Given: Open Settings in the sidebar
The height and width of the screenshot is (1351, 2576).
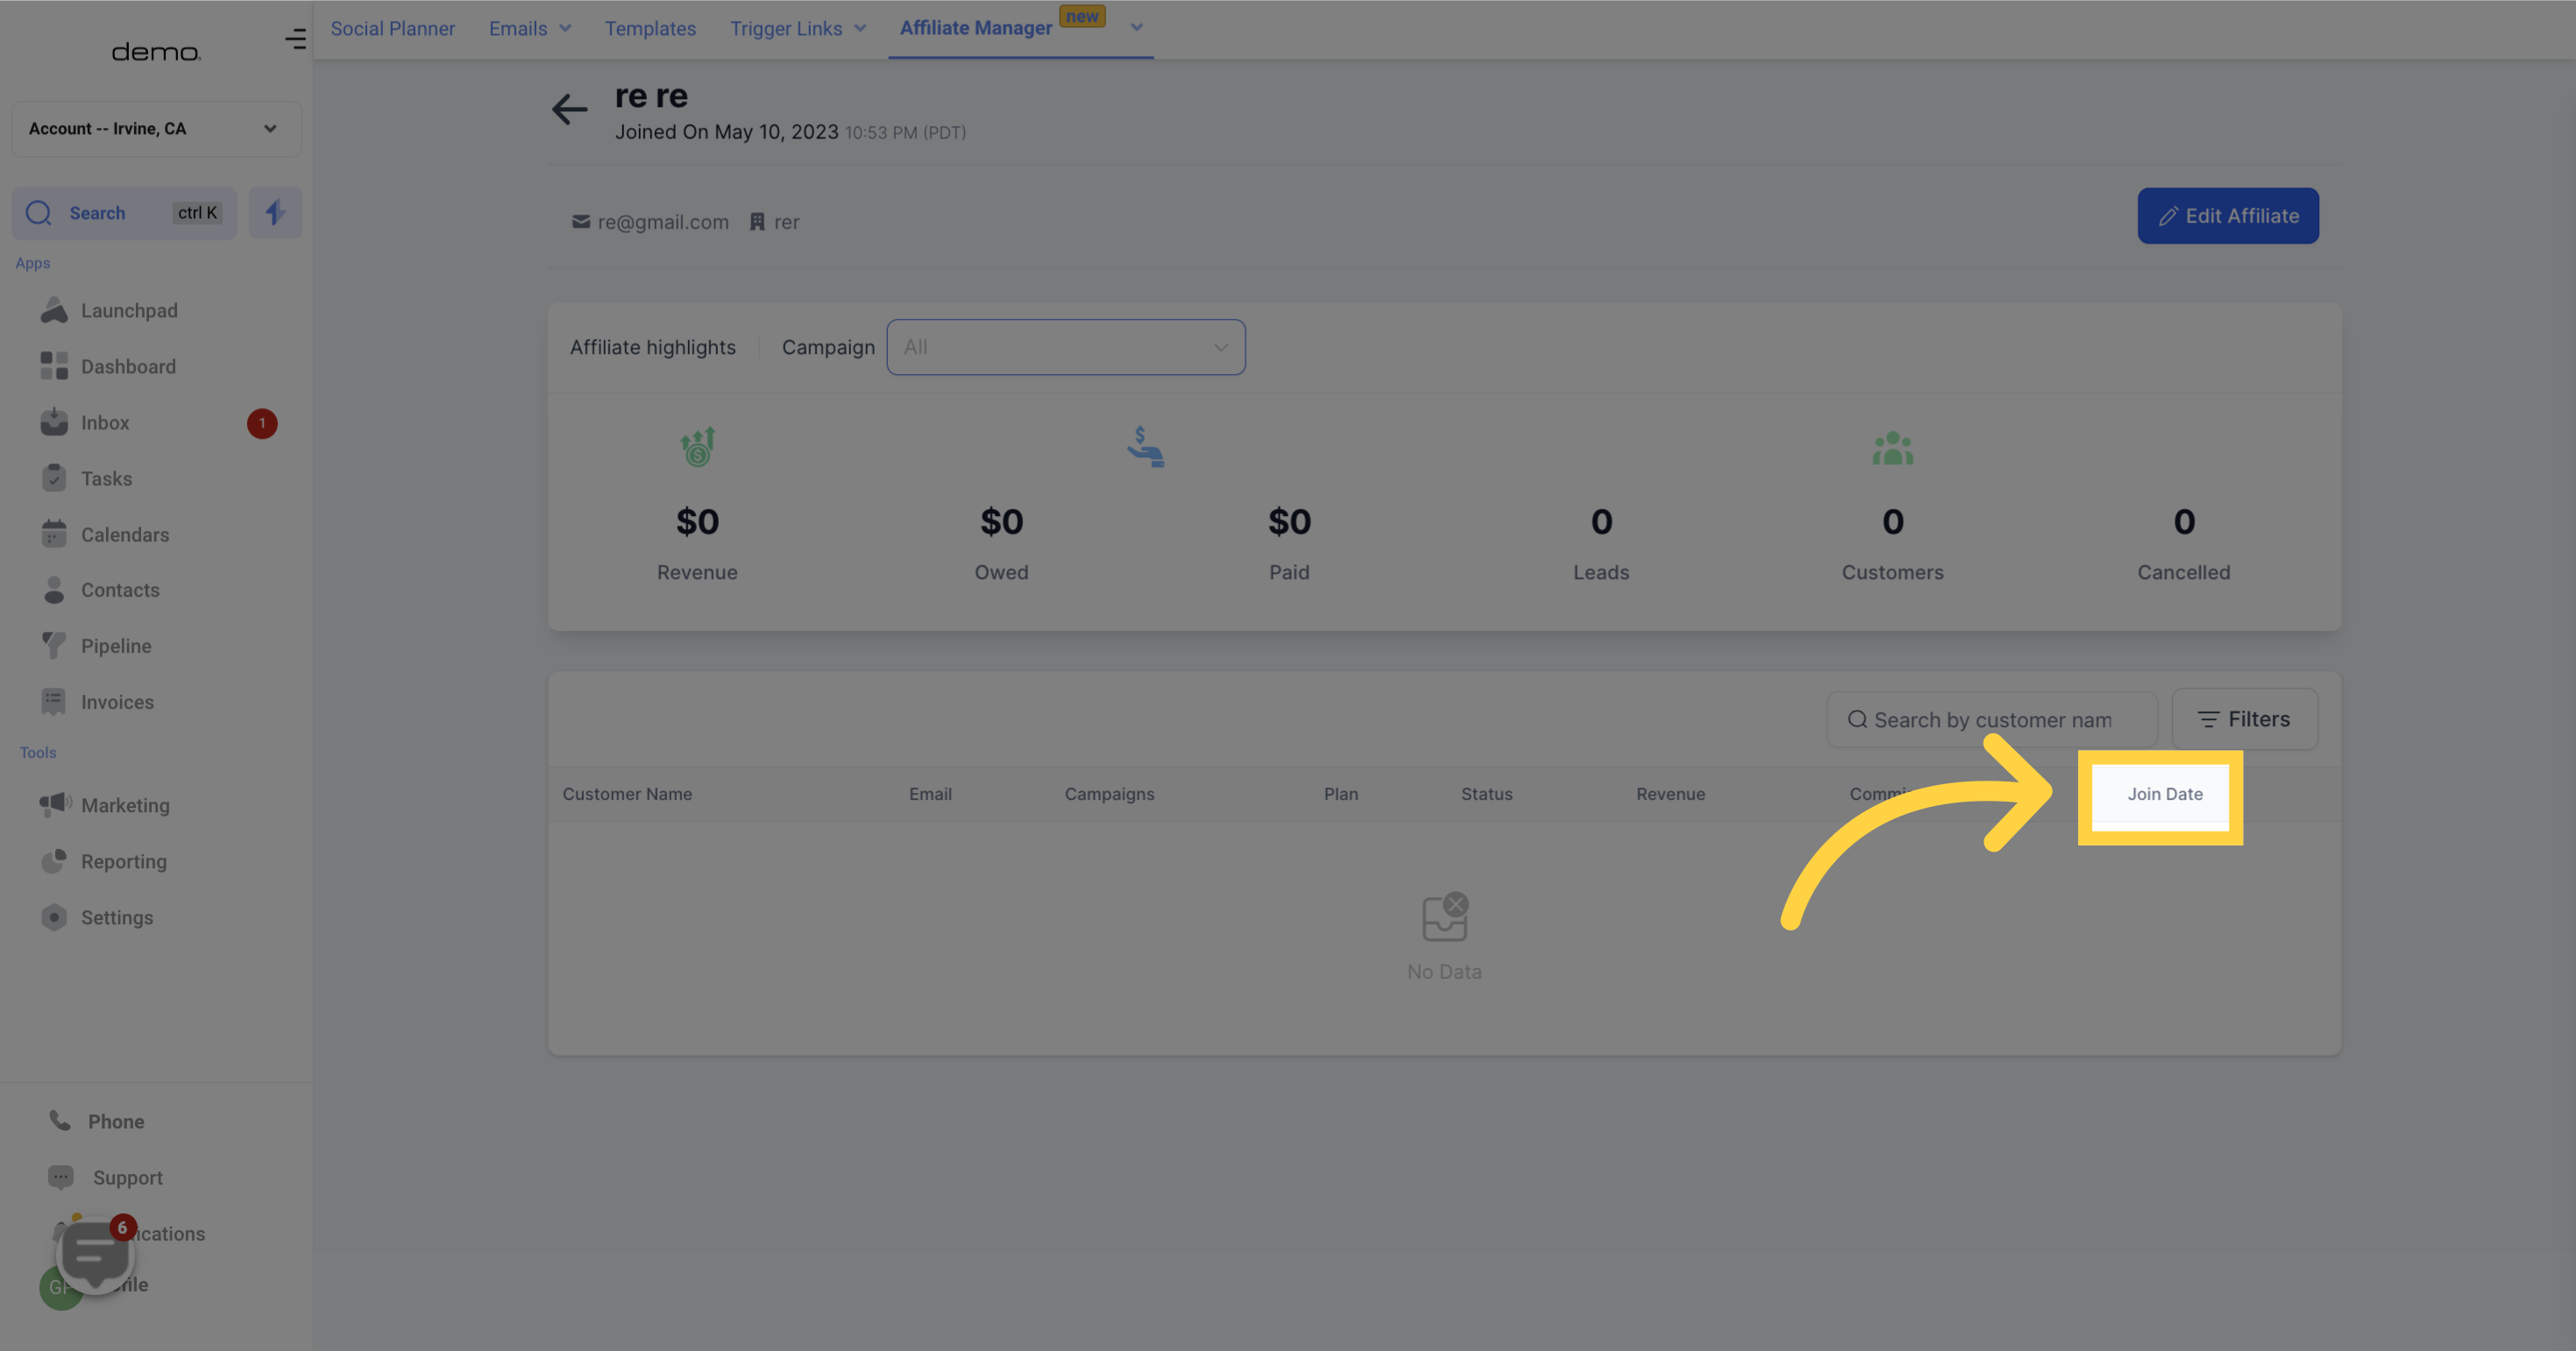Looking at the screenshot, I should pyautogui.click(x=117, y=917).
